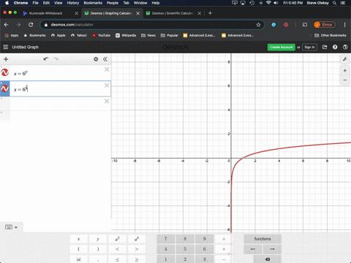Click the Error profile button
The height and width of the screenshot is (263, 351).
(325, 25)
